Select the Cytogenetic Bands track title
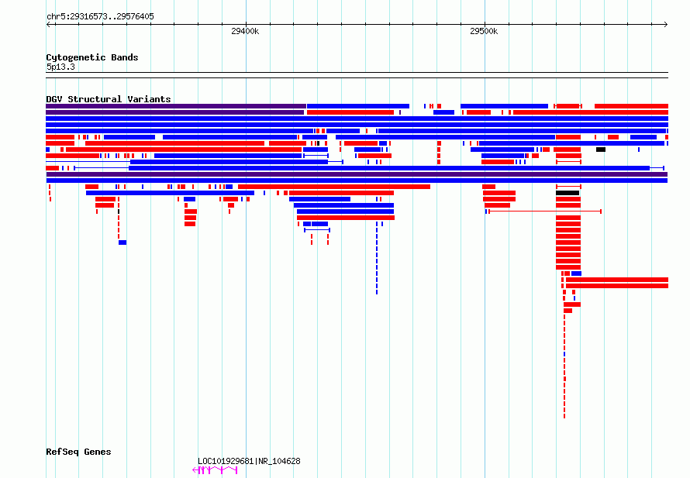Screen dimensions: 690x478 pyautogui.click(x=92, y=57)
